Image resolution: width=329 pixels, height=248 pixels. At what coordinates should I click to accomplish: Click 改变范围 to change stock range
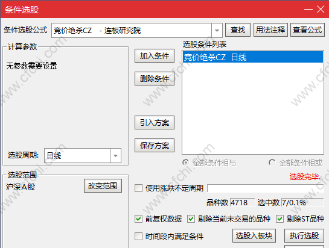coord(103,186)
